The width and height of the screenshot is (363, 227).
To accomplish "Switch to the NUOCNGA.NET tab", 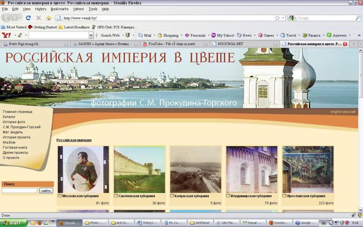I will (241, 44).
